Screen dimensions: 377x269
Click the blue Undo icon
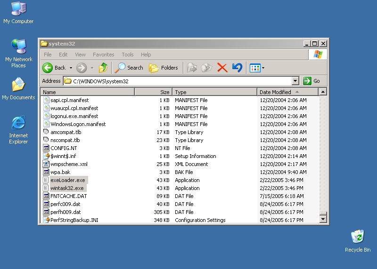tap(237, 68)
